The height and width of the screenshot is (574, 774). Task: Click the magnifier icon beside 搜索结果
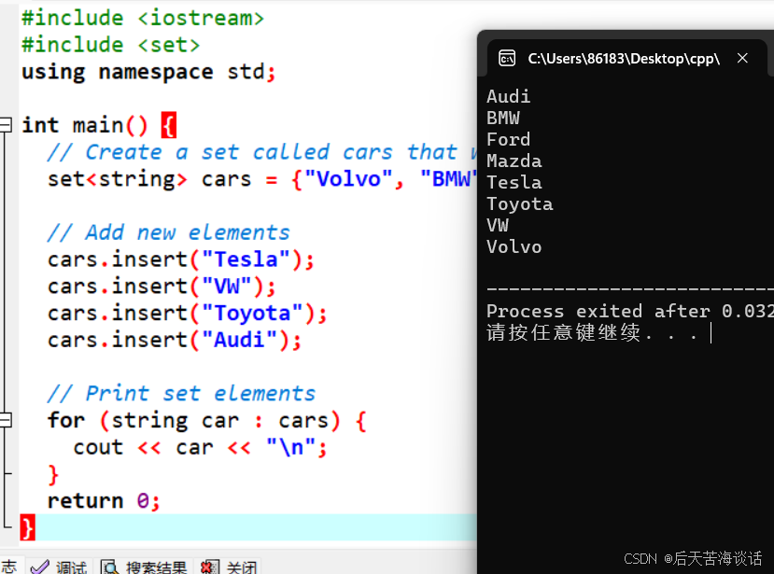click(x=110, y=567)
